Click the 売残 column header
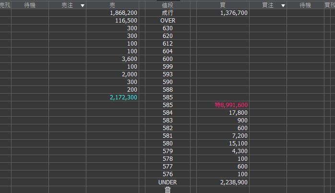This screenshot has width=335, height=193. click(x=5, y=5)
